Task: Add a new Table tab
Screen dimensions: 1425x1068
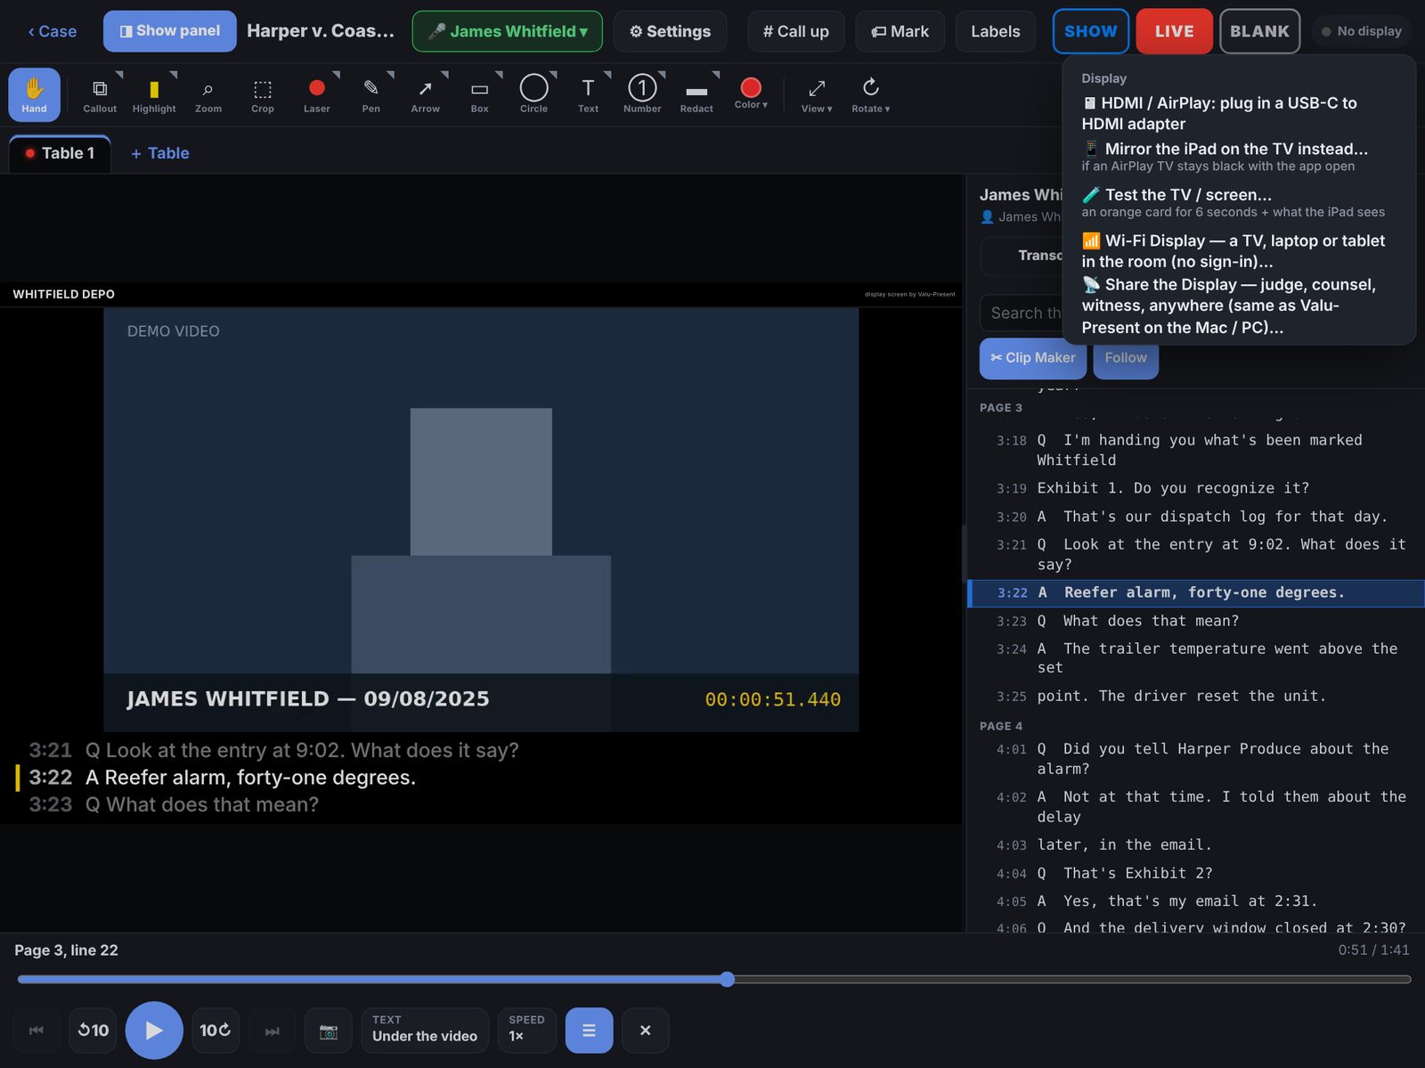Action: click(160, 153)
